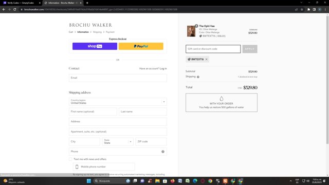
Task: Click the browser forward arrow
Action: [9, 9]
